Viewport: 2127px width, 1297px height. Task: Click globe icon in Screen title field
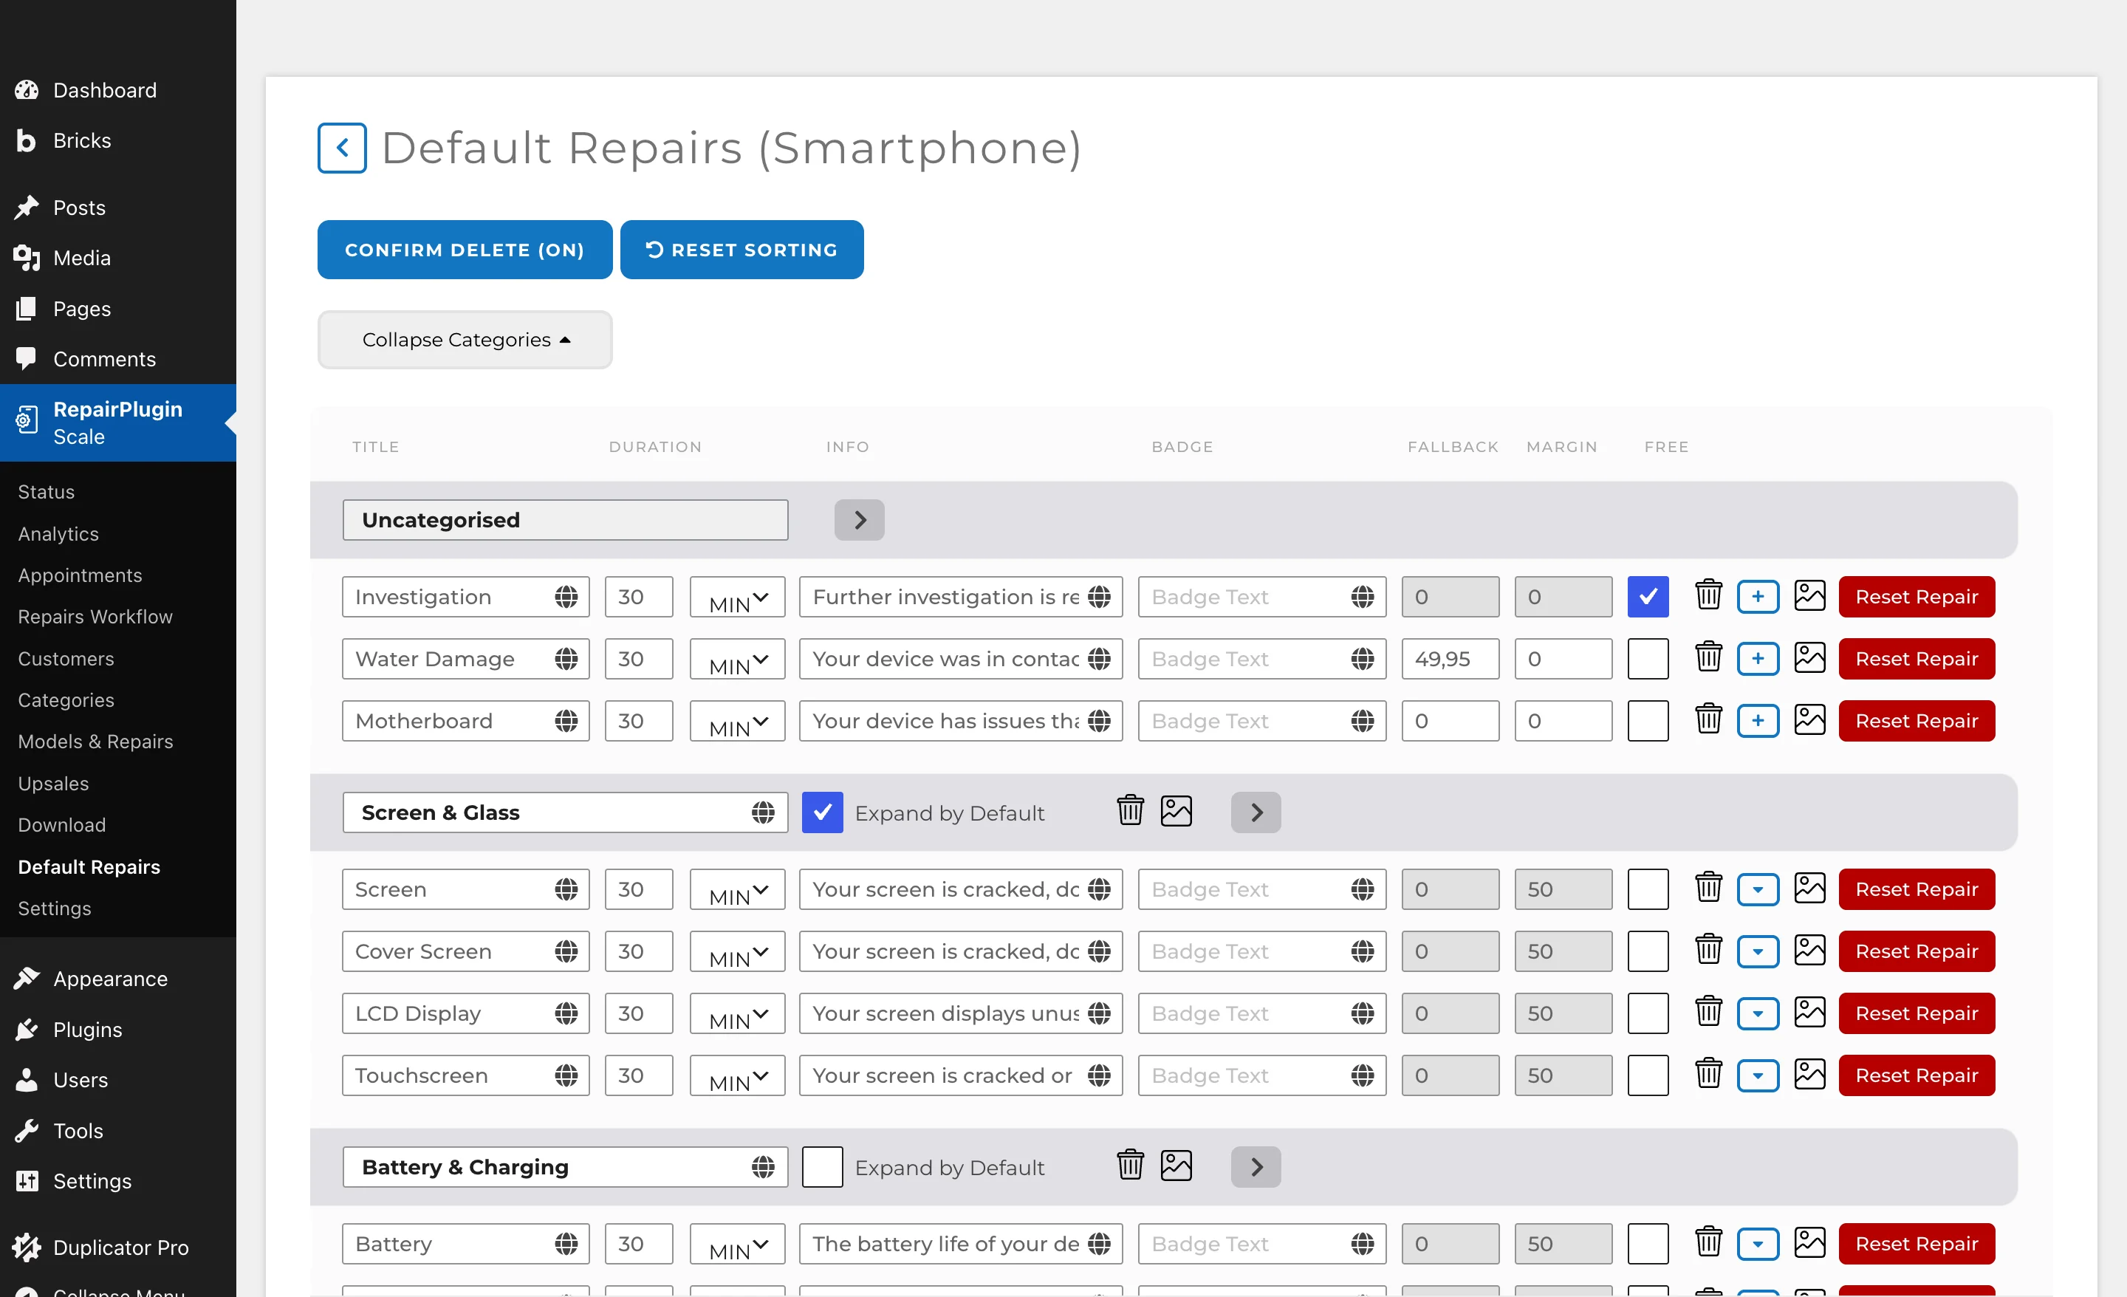coord(566,889)
